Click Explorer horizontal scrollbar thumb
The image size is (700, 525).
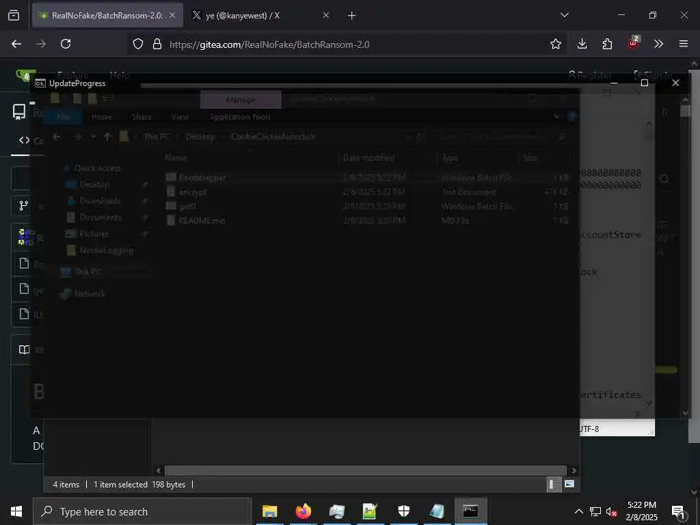point(366,470)
